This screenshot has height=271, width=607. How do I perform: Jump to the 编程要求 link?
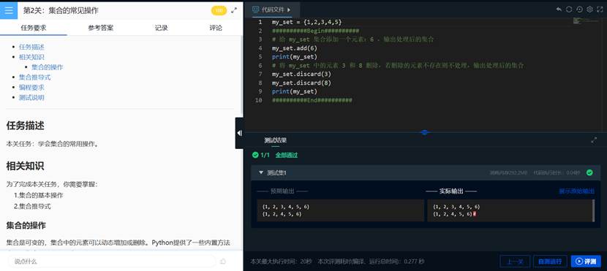pos(31,88)
